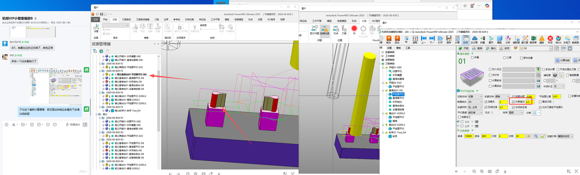Screen dimensions: 580x175
Task: Open the 排序 dropdown showing 型腔
Action: click(516, 113)
